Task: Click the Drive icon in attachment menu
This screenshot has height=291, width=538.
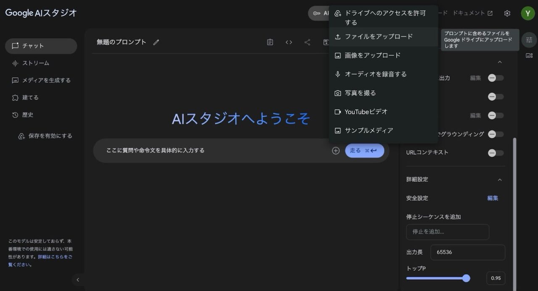Action: (338, 13)
